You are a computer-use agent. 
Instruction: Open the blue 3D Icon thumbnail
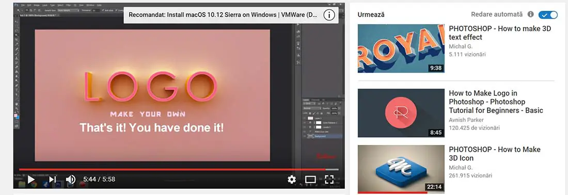pyautogui.click(x=401, y=169)
